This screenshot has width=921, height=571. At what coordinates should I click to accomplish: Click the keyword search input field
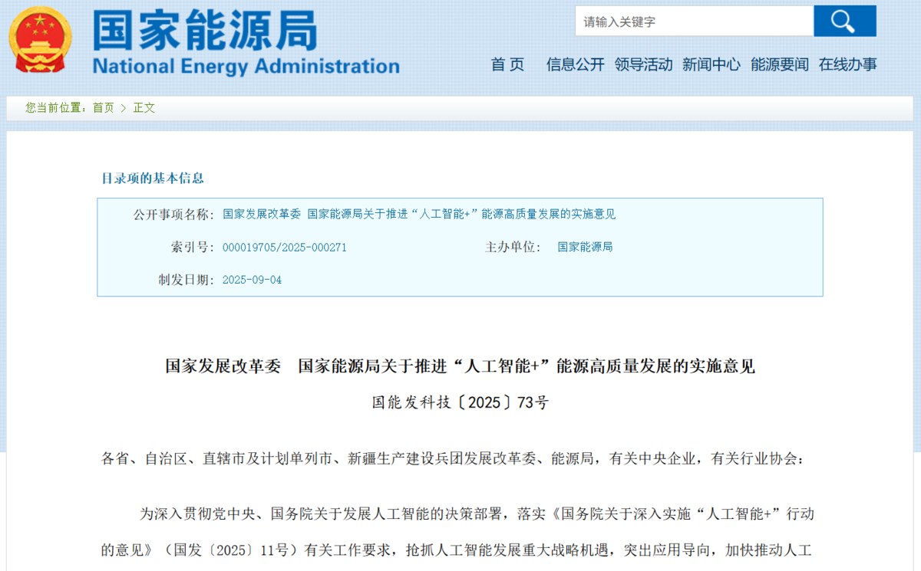(x=694, y=21)
